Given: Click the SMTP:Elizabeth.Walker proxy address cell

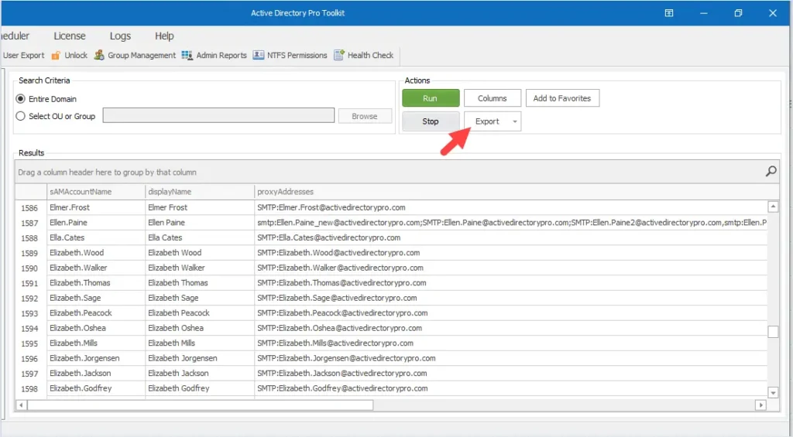Looking at the screenshot, I should 511,268.
